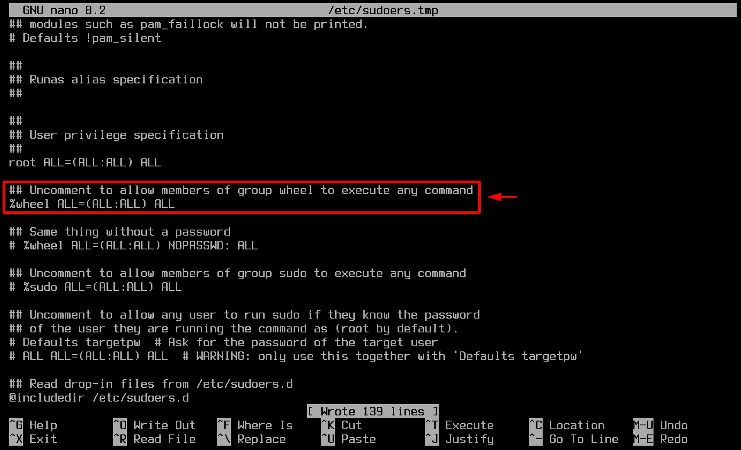Click the M-E Redo shortcut
The image size is (741, 450).
click(660, 439)
